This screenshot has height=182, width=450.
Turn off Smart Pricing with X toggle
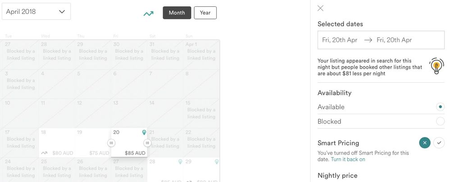click(x=424, y=143)
